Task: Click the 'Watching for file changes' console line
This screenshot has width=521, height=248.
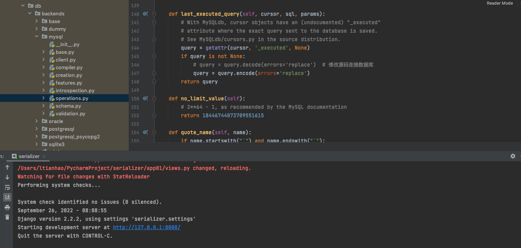Action: coord(84,176)
